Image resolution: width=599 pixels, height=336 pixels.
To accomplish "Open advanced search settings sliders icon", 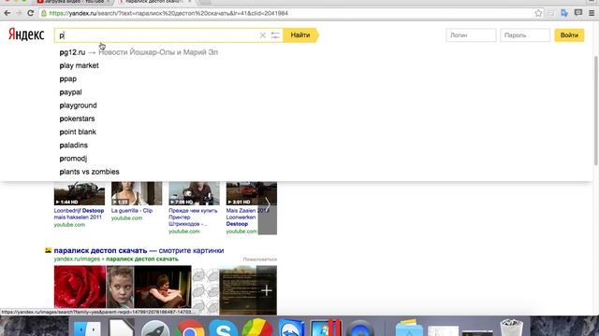I will tap(275, 35).
